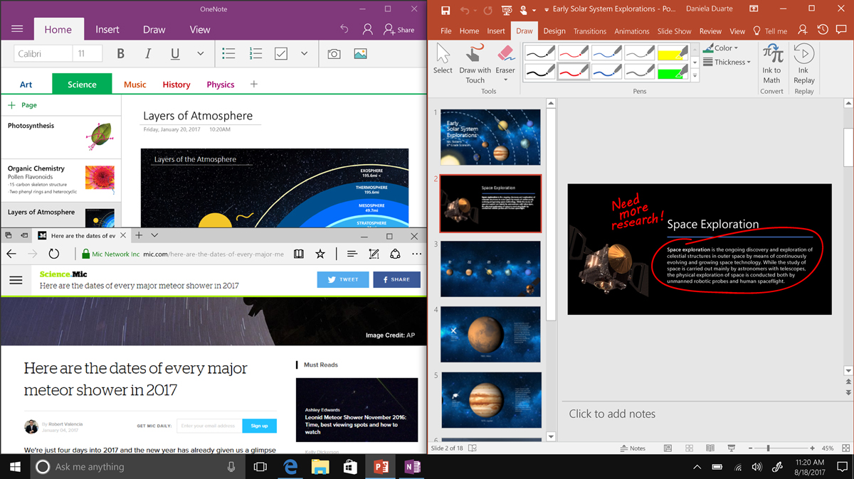Click Facebook Share button on article
Screen dimensions: 854x479
click(x=396, y=279)
